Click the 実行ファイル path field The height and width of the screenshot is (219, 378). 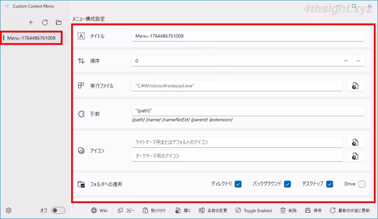(237, 86)
